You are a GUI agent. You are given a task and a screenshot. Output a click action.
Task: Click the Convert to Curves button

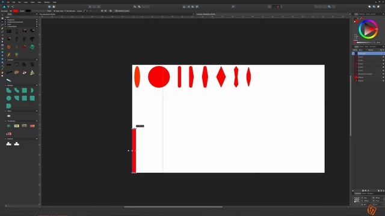(x=122, y=11)
